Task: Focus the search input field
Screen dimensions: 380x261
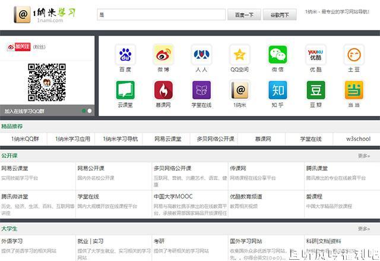Action: pos(161,14)
